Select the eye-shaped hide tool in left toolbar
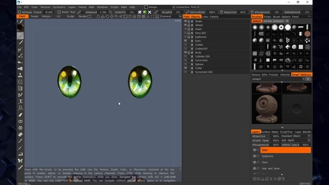329x185 pixels. coord(21,121)
